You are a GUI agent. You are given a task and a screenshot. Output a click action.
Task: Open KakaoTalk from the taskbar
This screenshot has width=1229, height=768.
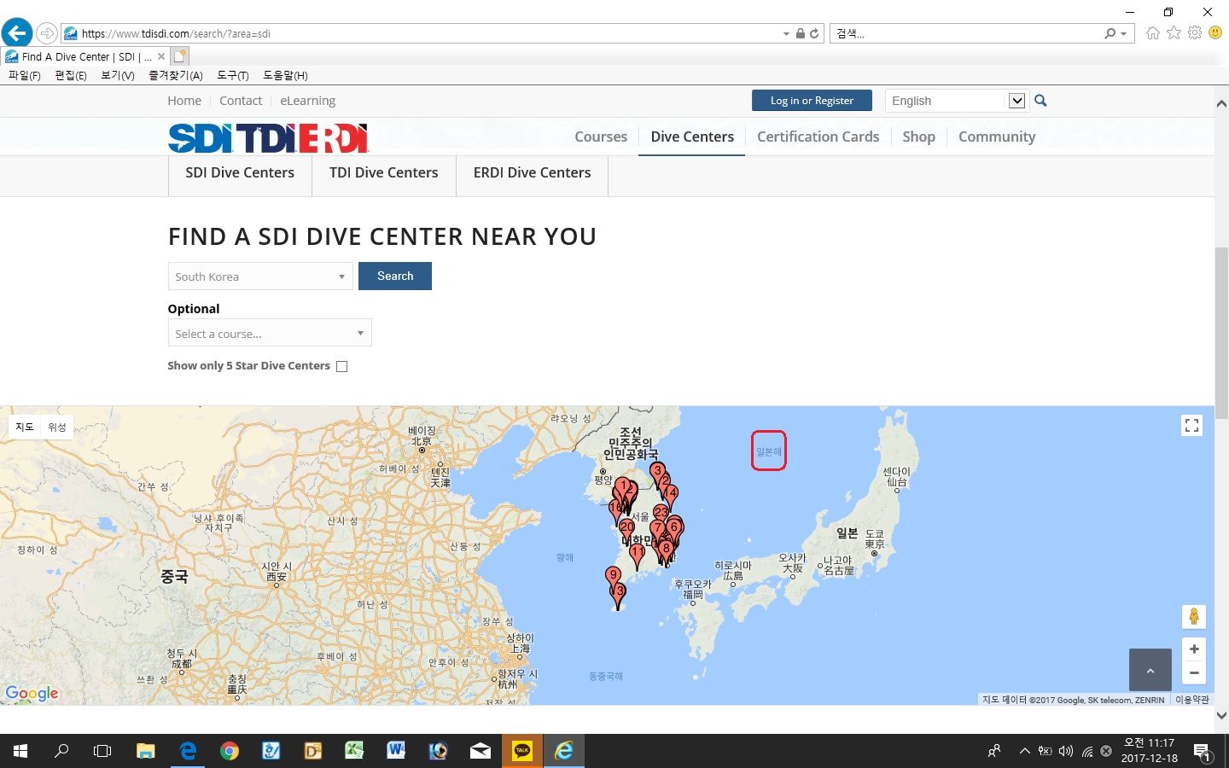(x=521, y=751)
